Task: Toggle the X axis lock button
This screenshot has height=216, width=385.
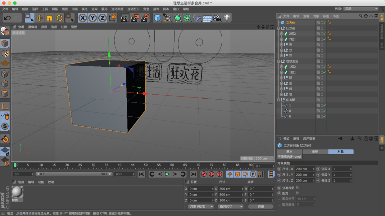Action: 82,18
